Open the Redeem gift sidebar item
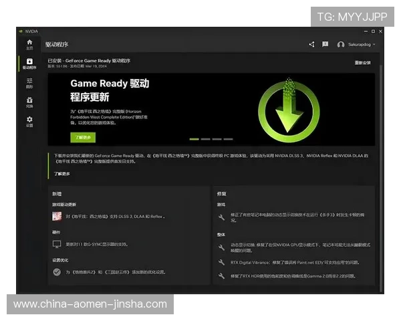 coord(29,102)
